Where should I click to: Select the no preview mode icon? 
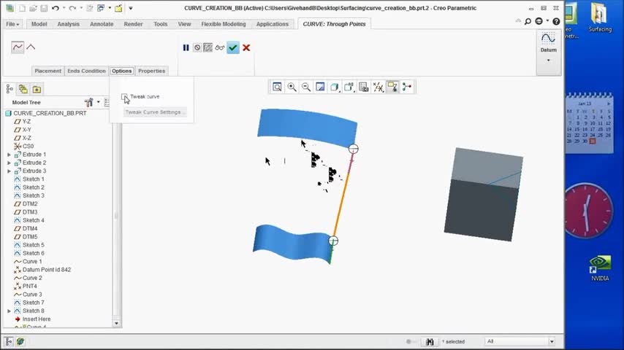[197, 47]
